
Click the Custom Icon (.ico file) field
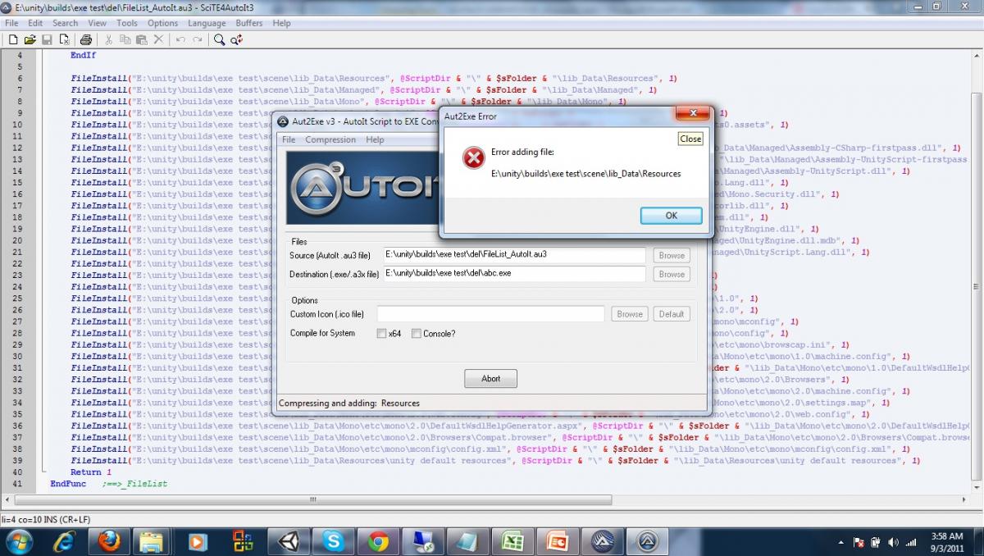(x=490, y=314)
